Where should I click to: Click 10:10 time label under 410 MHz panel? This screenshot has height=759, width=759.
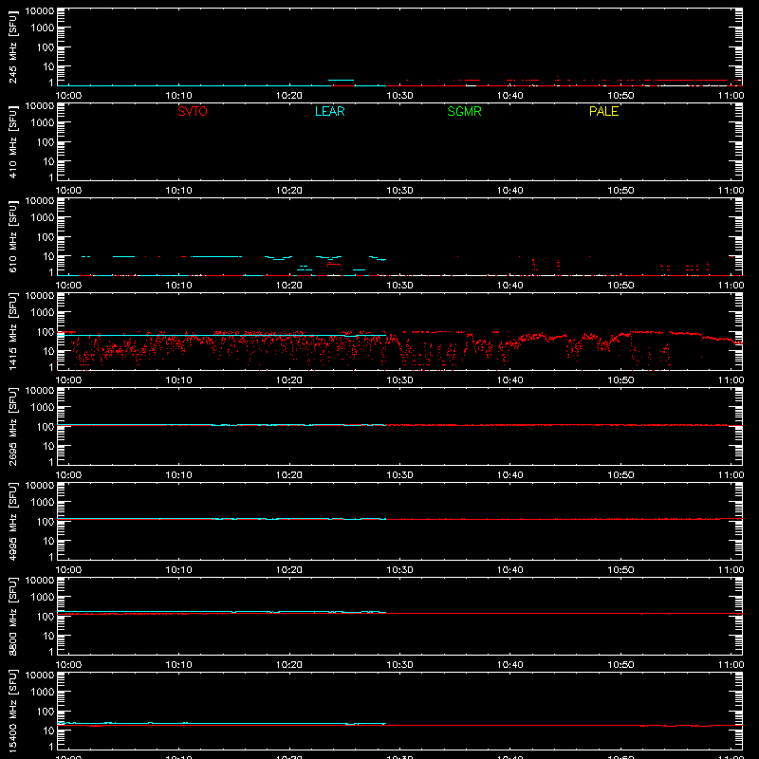point(179,191)
